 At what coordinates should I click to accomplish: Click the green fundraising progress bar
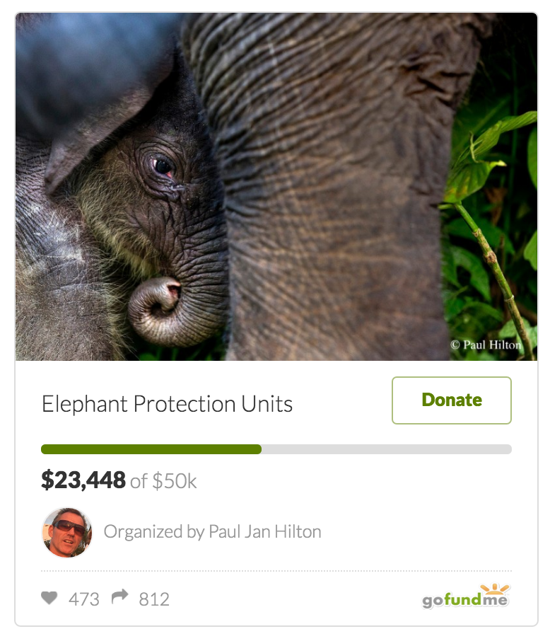(151, 449)
